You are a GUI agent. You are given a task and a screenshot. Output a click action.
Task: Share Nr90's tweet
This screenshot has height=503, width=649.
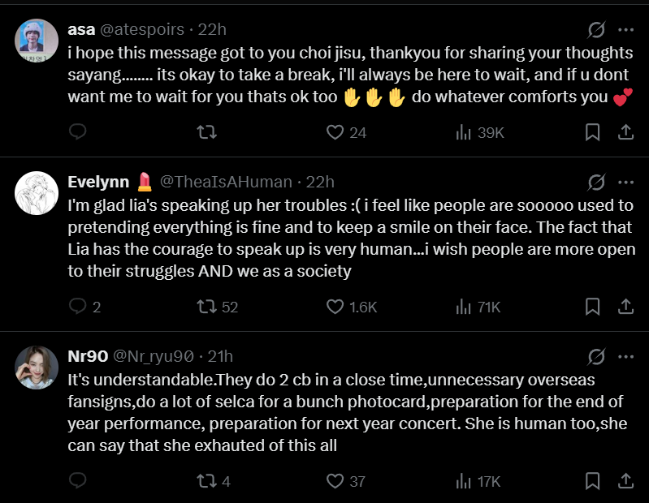click(x=626, y=480)
